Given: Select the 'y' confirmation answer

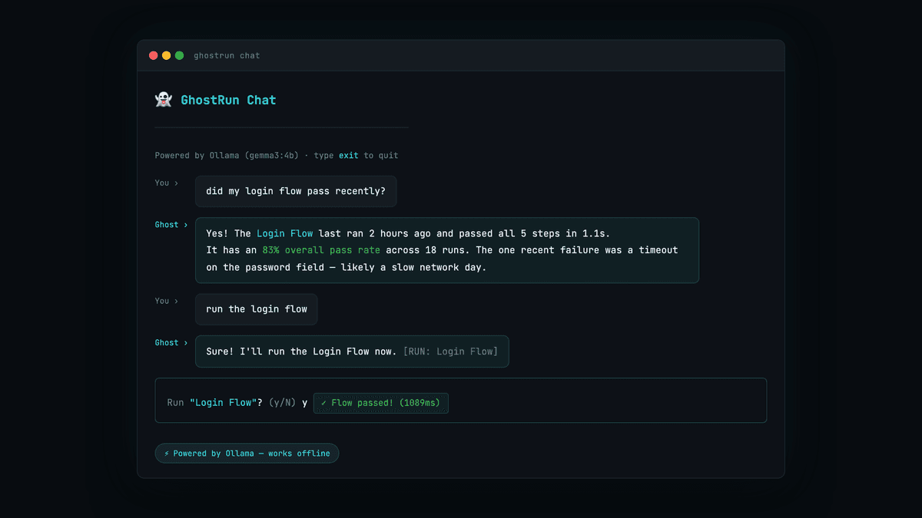Looking at the screenshot, I should click(303, 402).
